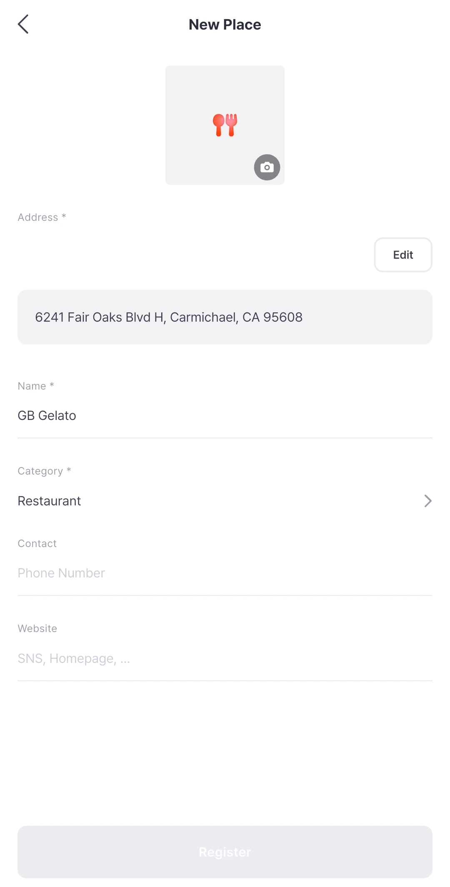The height and width of the screenshot is (887, 450).
Task: Focus the Name field containing GB Gelato
Action: point(225,416)
